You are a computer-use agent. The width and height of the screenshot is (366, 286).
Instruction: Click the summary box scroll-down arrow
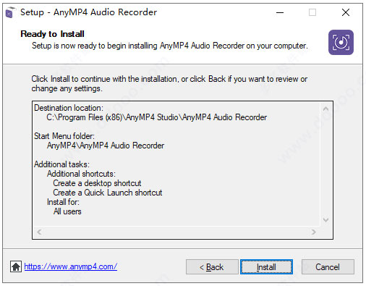[x=325, y=220]
